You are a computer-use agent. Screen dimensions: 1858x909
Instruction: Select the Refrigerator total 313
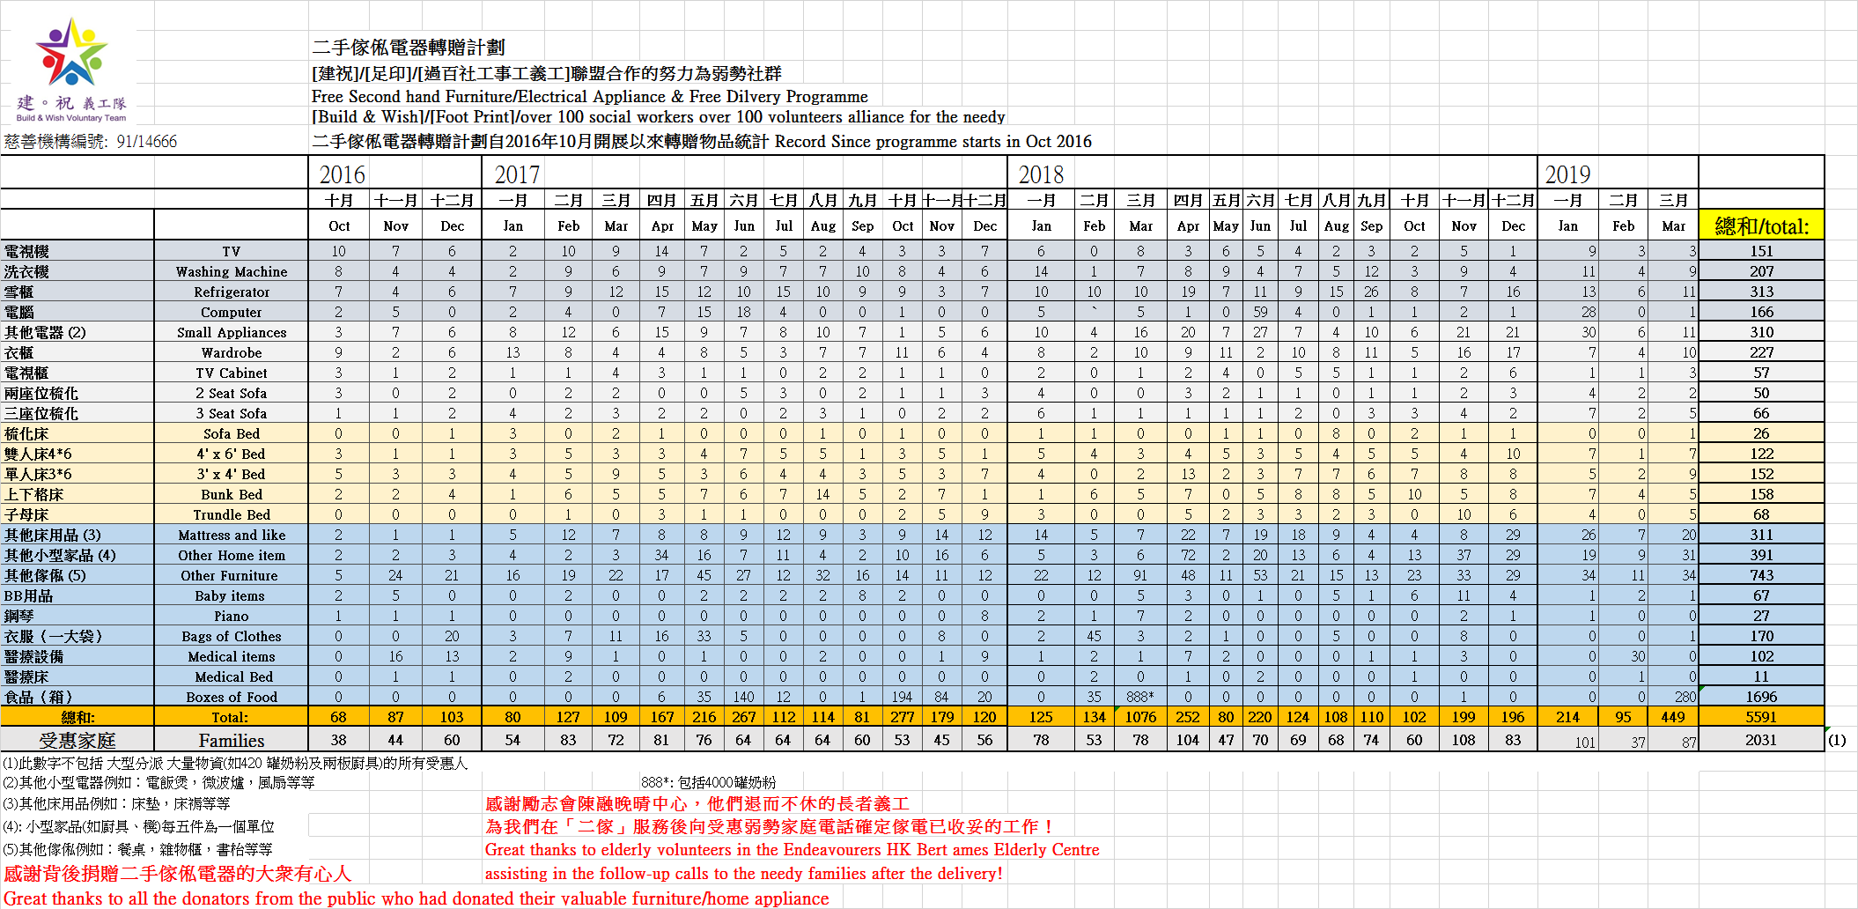(1761, 292)
